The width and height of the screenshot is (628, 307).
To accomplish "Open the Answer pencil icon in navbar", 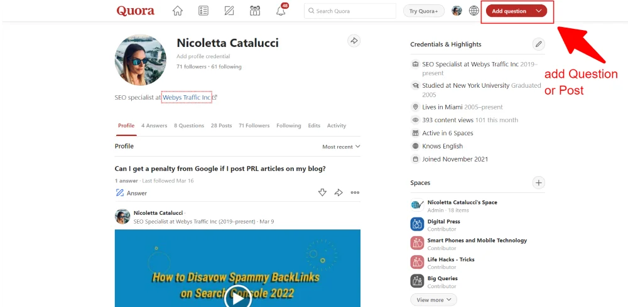I will click(229, 11).
